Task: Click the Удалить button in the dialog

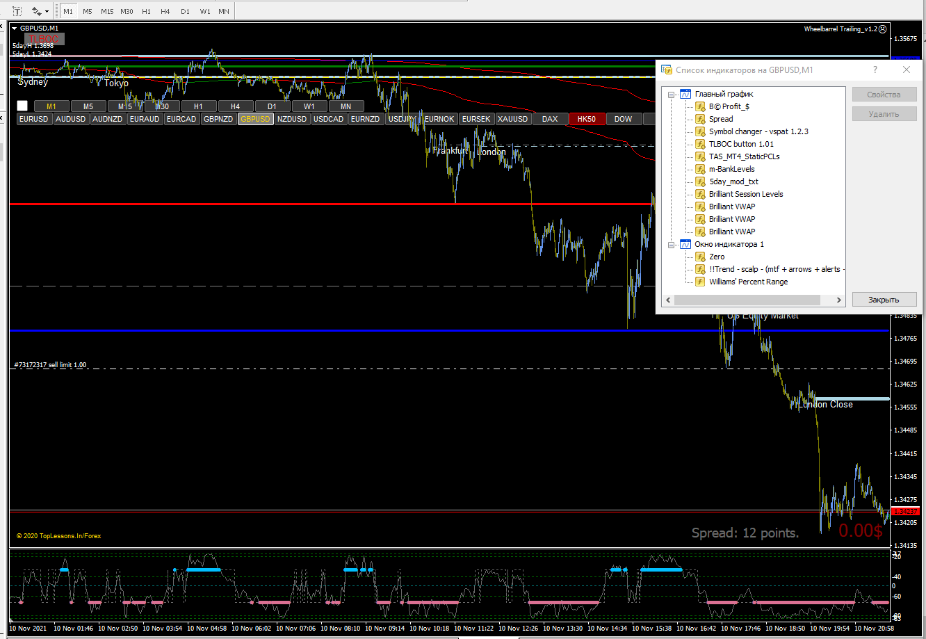Action: tap(884, 114)
